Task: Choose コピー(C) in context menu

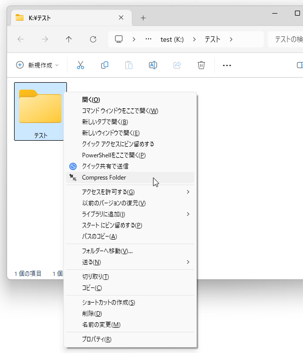Action: pyautogui.click(x=130, y=288)
